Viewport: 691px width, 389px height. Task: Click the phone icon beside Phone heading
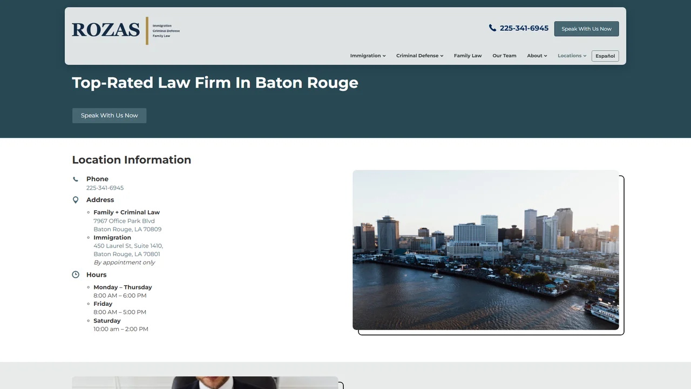click(76, 179)
